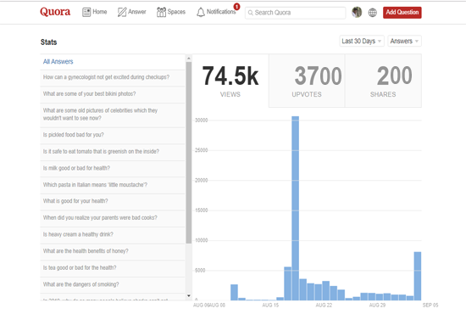
Task: Open the Last 30 Days dropdown
Action: click(362, 41)
